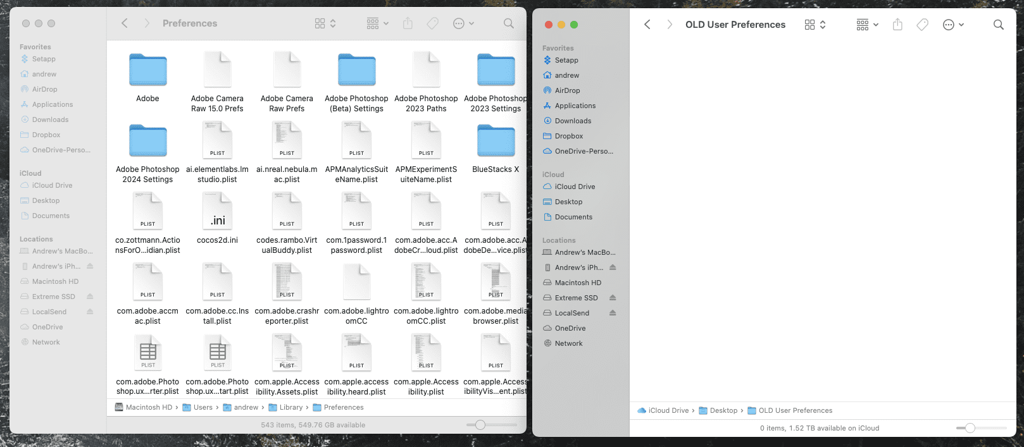This screenshot has width=1024, height=447.
Task: Select the codes.rambo.VirtualBuddy.plist file
Action: tap(287, 211)
